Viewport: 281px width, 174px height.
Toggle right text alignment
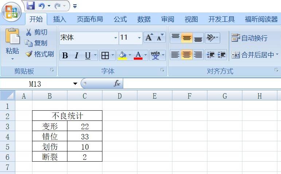coord(198,55)
